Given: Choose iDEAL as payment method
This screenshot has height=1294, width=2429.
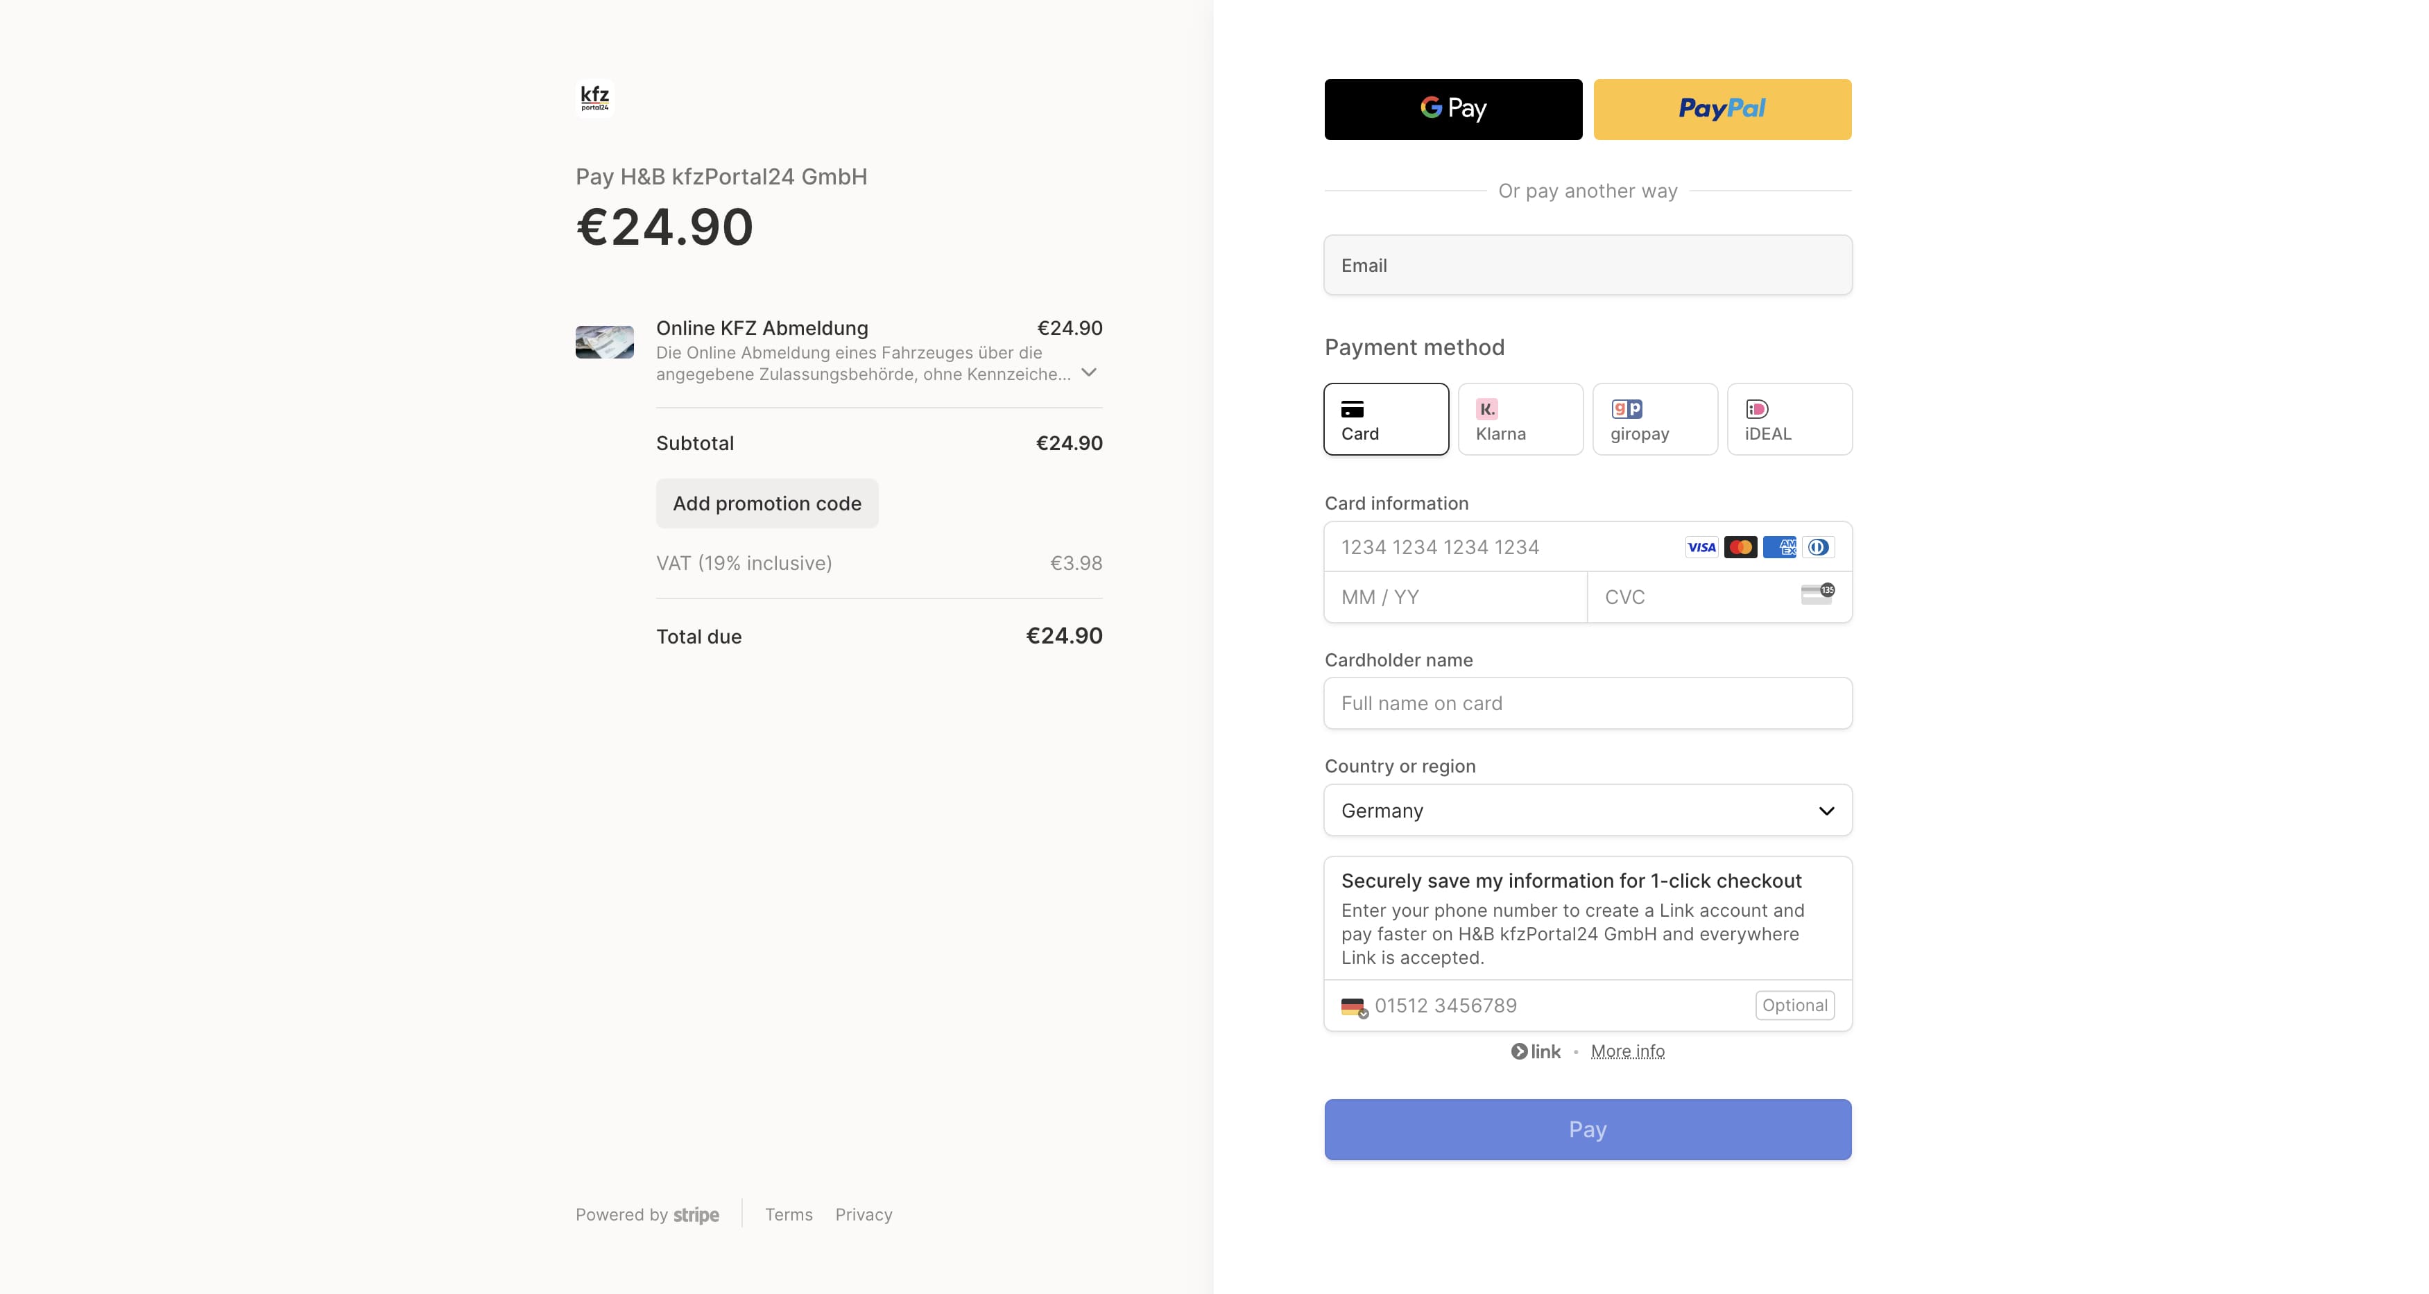Looking at the screenshot, I should pos(1789,420).
